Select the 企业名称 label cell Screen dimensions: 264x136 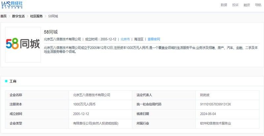pyautogui.click(x=37, y=95)
